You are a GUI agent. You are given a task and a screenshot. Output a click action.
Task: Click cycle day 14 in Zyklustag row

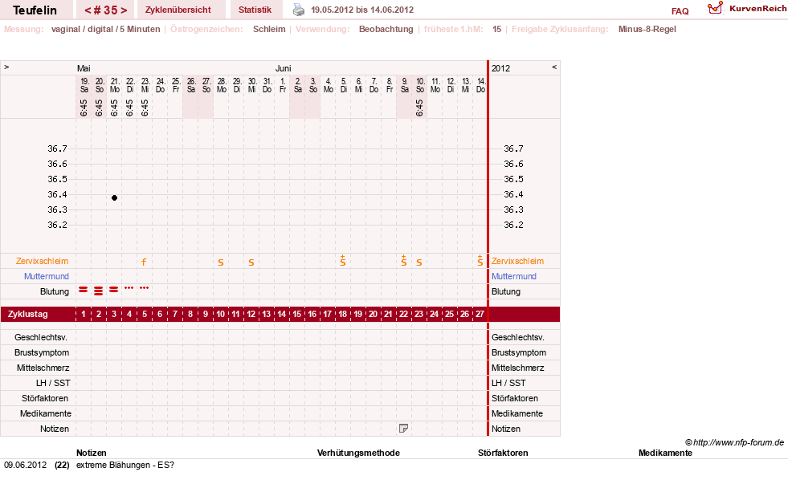point(281,314)
